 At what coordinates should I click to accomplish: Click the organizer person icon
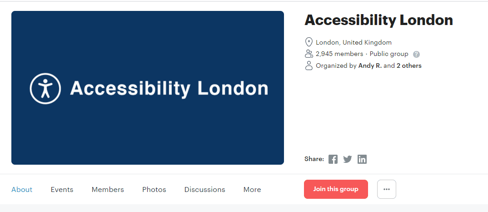pos(309,66)
